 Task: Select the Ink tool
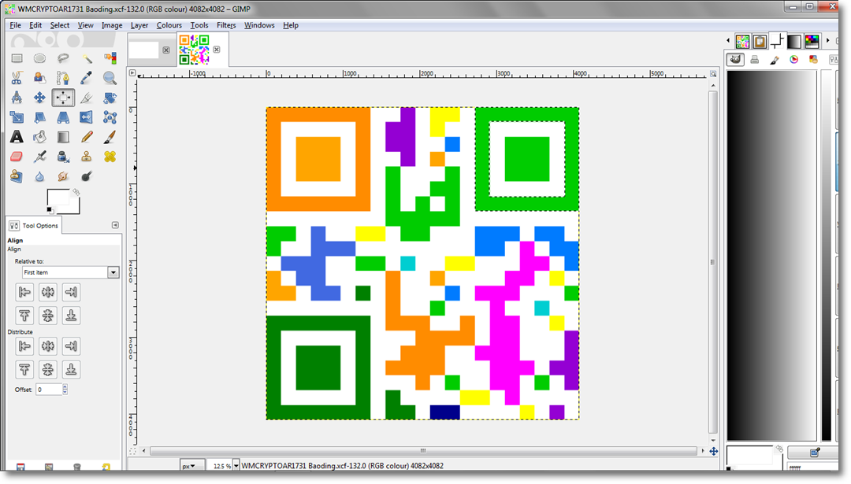click(x=63, y=157)
